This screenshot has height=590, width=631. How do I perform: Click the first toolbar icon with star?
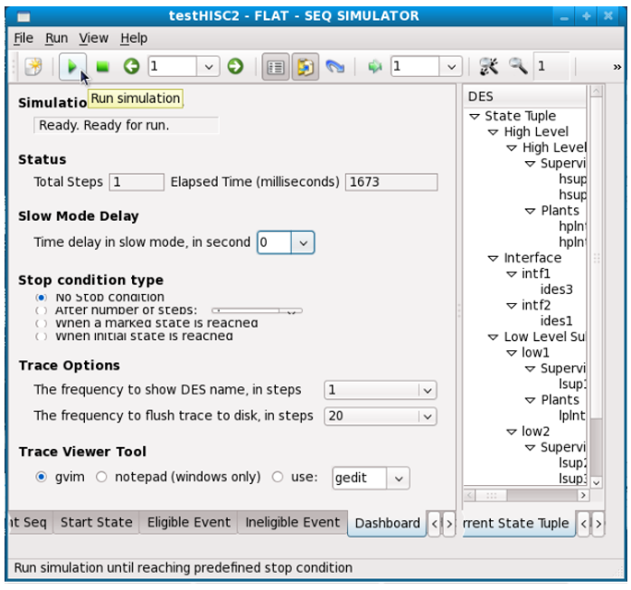33,66
